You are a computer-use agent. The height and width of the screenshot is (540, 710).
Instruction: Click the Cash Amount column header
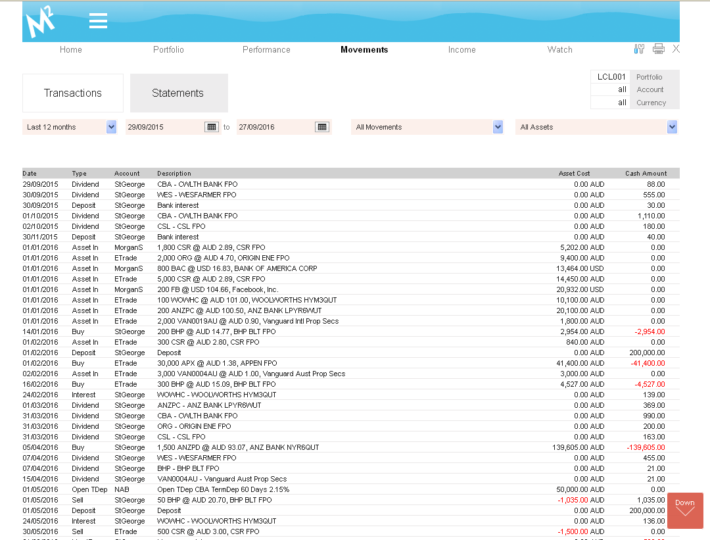pyautogui.click(x=646, y=174)
